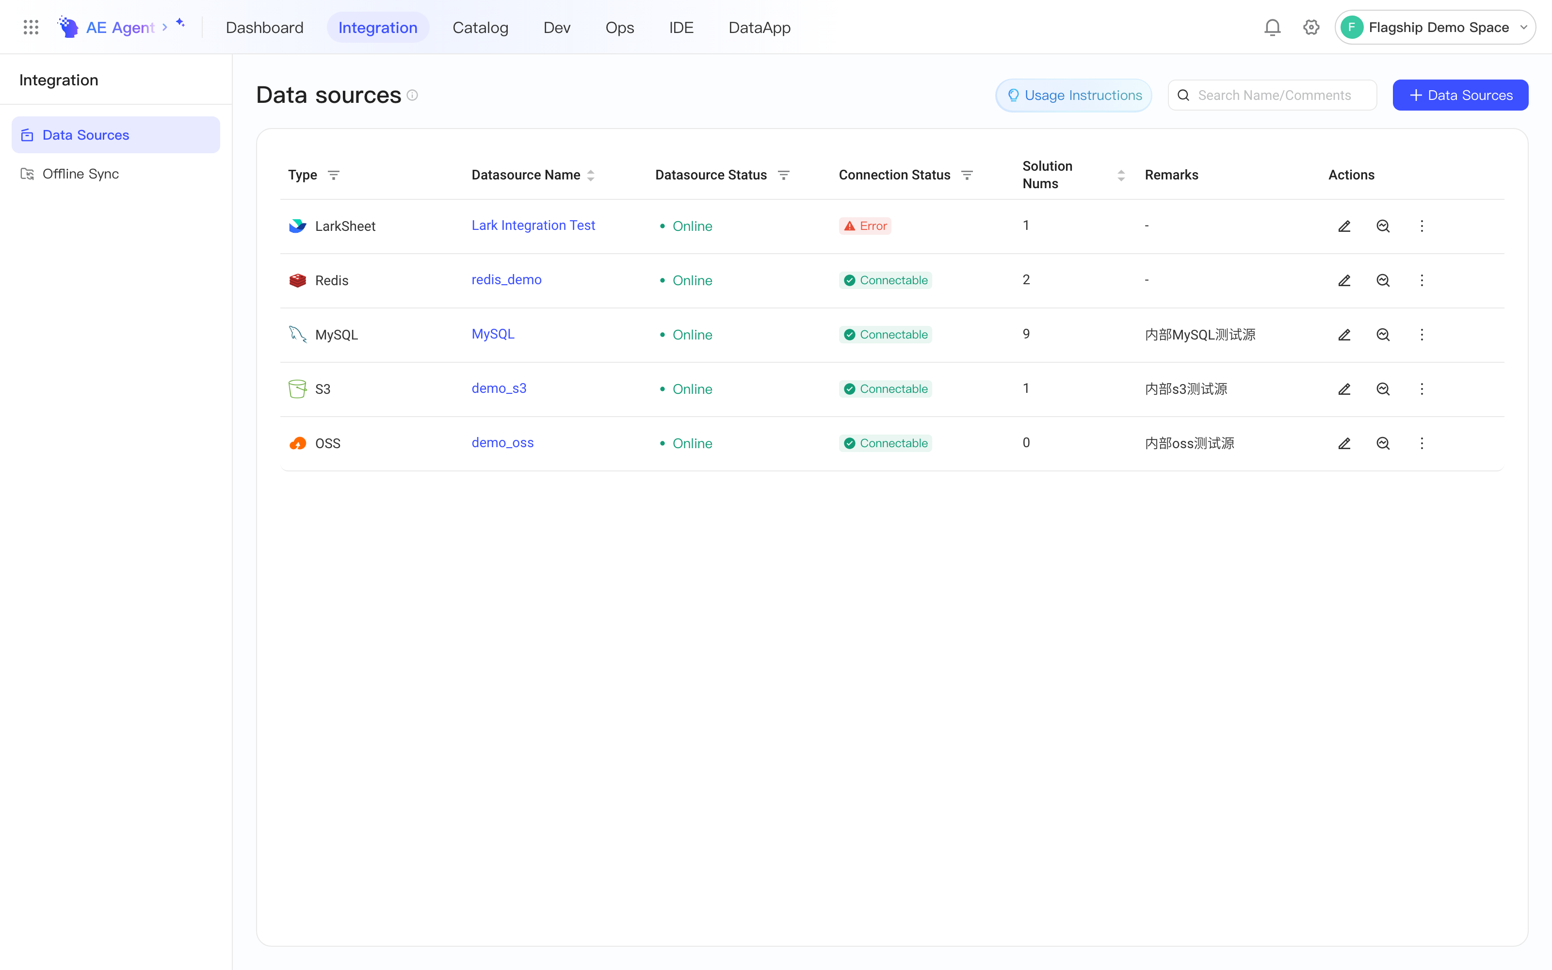Open the demo_oss datasource link

pyautogui.click(x=502, y=443)
